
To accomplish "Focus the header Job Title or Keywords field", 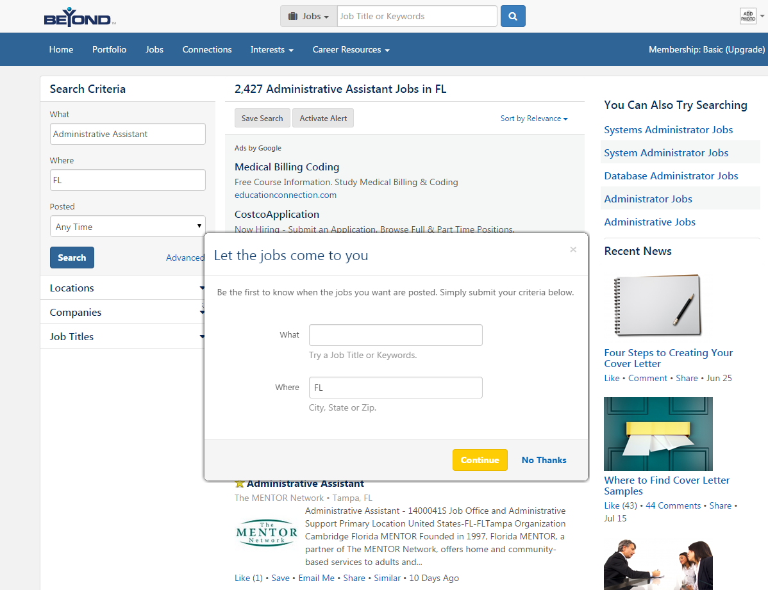I will [417, 16].
